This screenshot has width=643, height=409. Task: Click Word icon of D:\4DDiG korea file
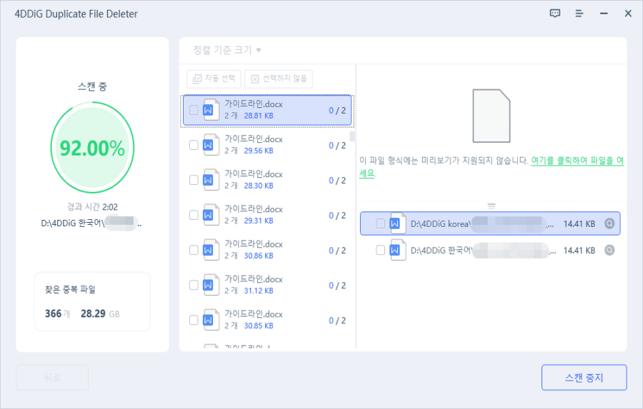tap(397, 223)
